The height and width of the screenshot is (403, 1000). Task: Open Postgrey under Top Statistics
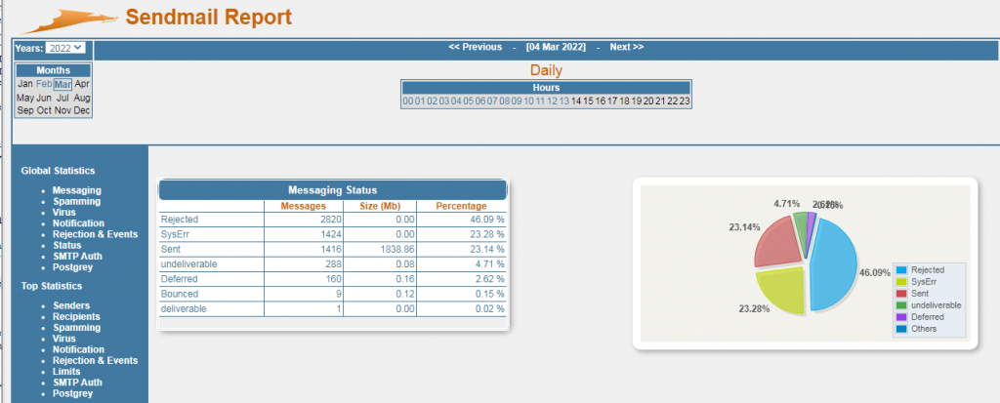pos(72,393)
